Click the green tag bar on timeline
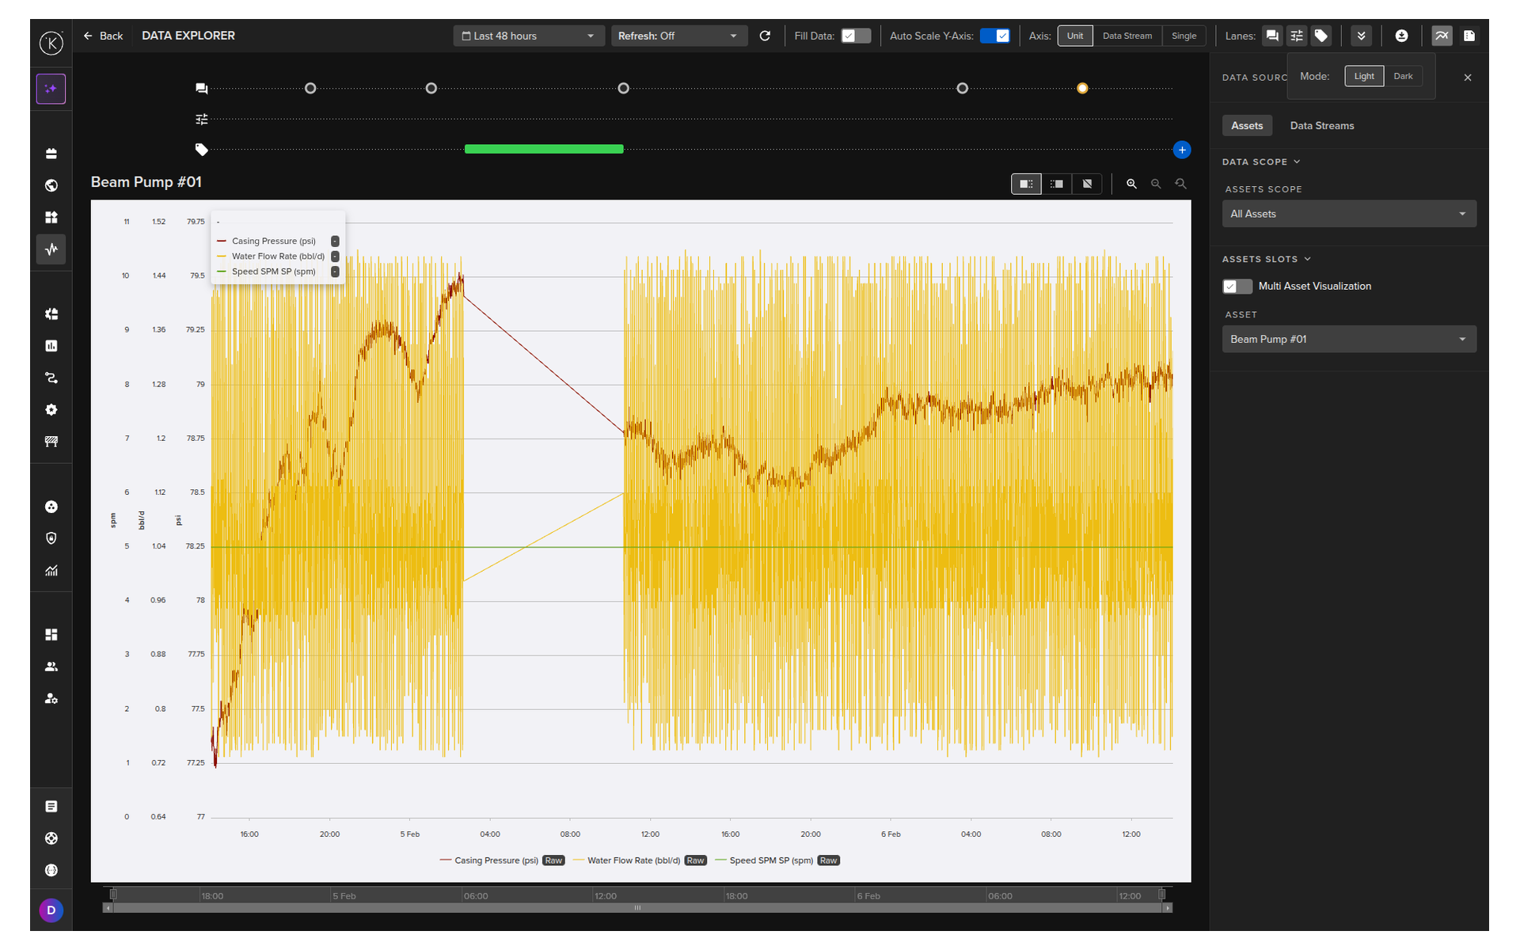The image size is (1520, 950). coord(544,149)
